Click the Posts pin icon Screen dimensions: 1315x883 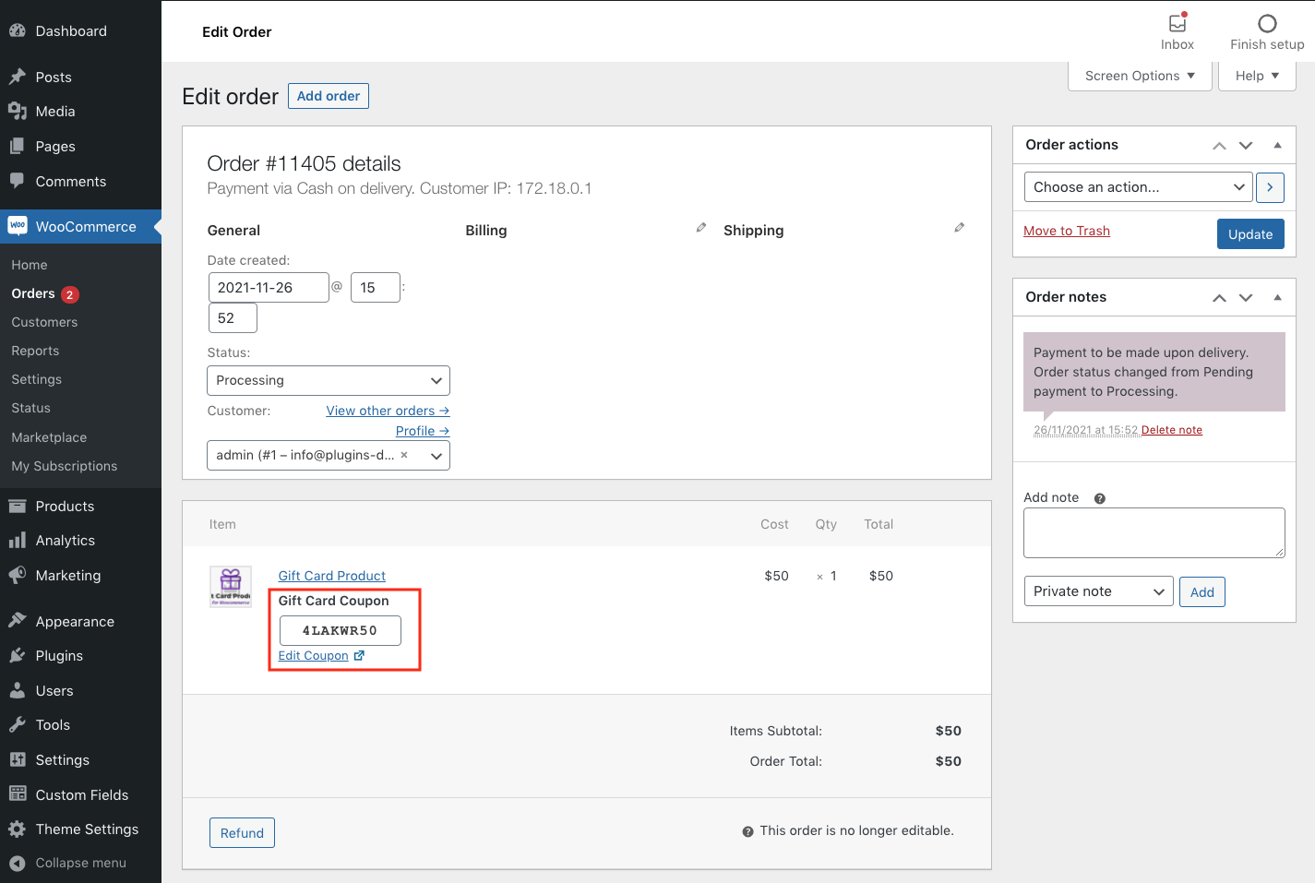(x=17, y=77)
